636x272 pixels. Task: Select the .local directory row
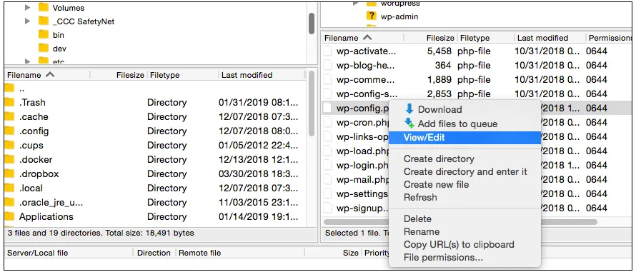click(x=154, y=188)
